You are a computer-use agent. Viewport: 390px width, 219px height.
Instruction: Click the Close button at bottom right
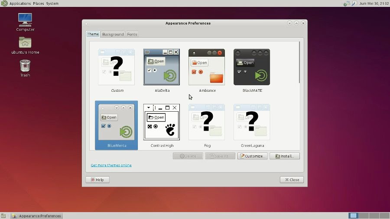click(x=292, y=180)
